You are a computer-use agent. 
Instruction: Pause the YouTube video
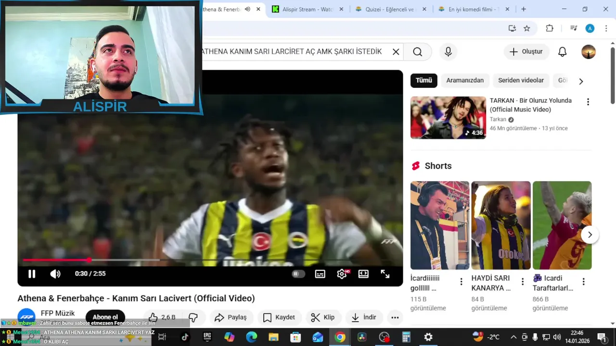32,274
